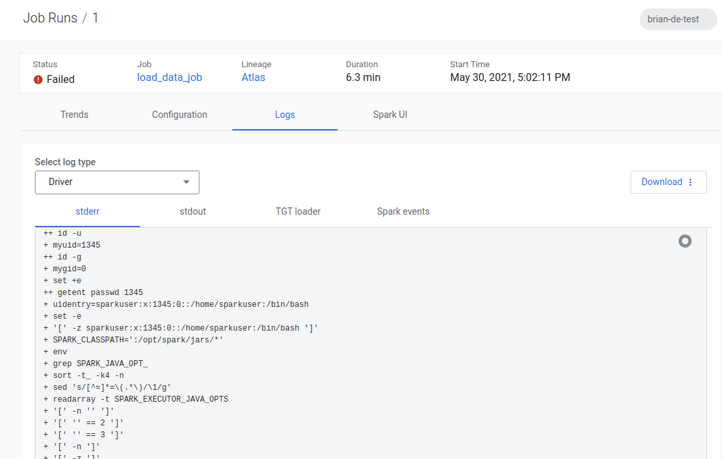
Task: Show the stderr log tab
Action: (x=88, y=211)
